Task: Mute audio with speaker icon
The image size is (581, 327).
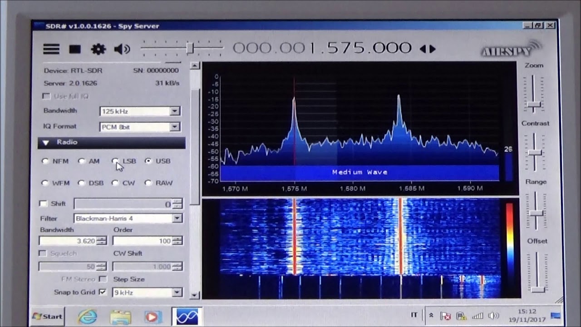Action: [122, 49]
